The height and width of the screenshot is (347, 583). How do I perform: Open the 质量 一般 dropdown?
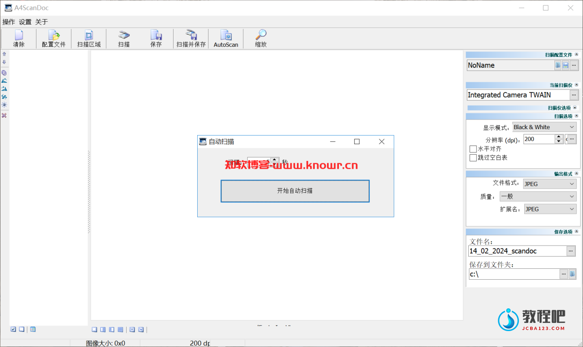(538, 196)
